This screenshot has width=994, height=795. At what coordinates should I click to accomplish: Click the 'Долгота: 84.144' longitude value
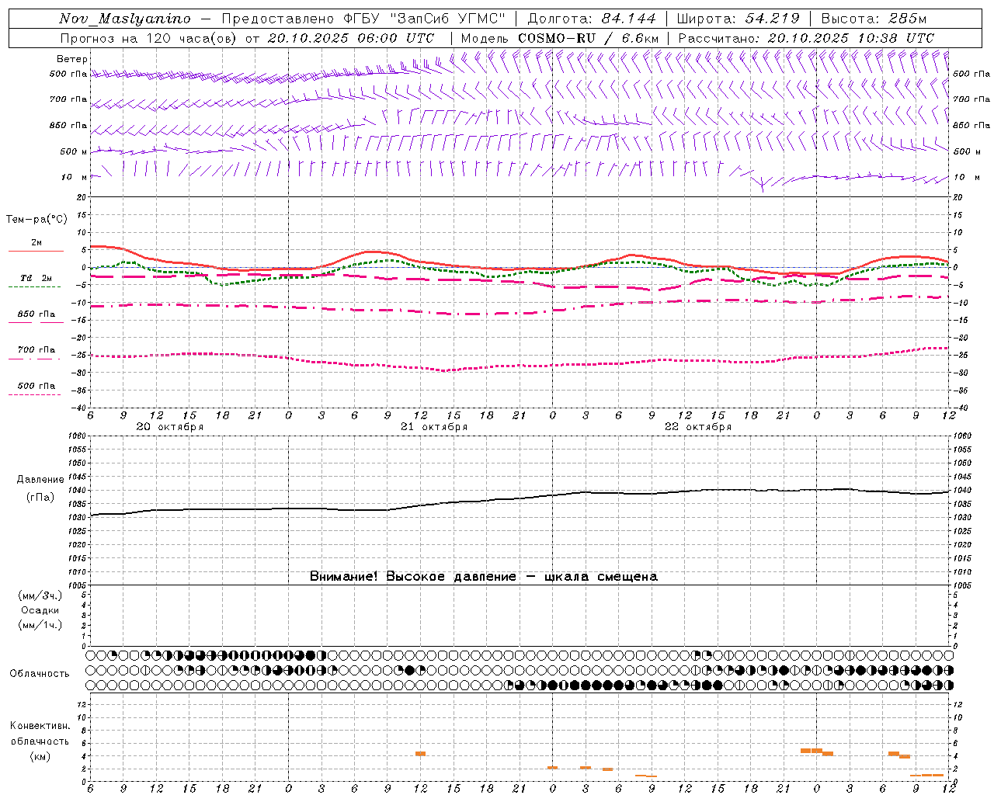pyautogui.click(x=592, y=19)
